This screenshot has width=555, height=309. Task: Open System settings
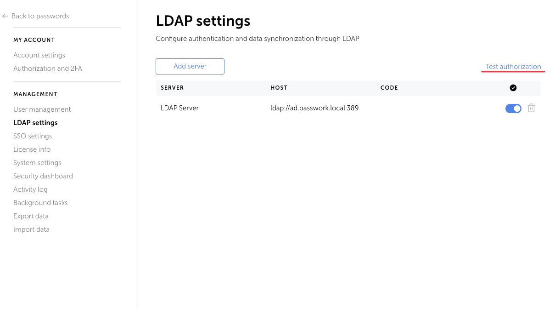37,162
